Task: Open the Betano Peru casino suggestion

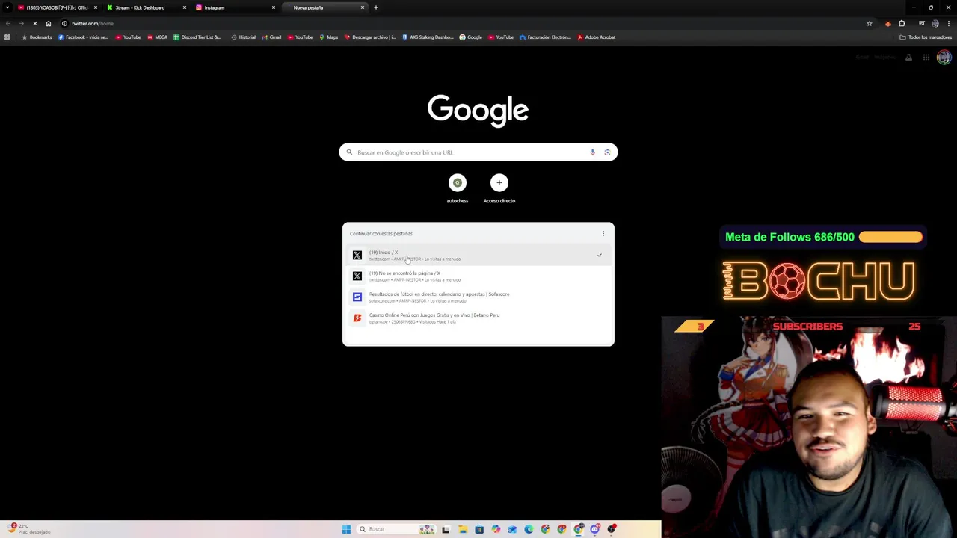Action: 478,318
